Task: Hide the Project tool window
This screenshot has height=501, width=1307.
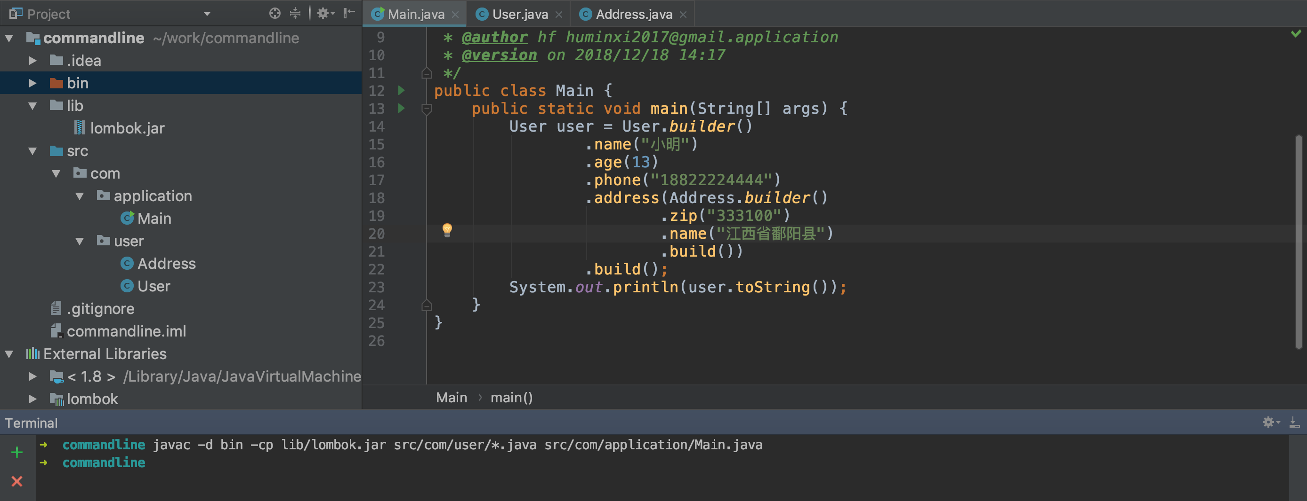Action: click(348, 13)
